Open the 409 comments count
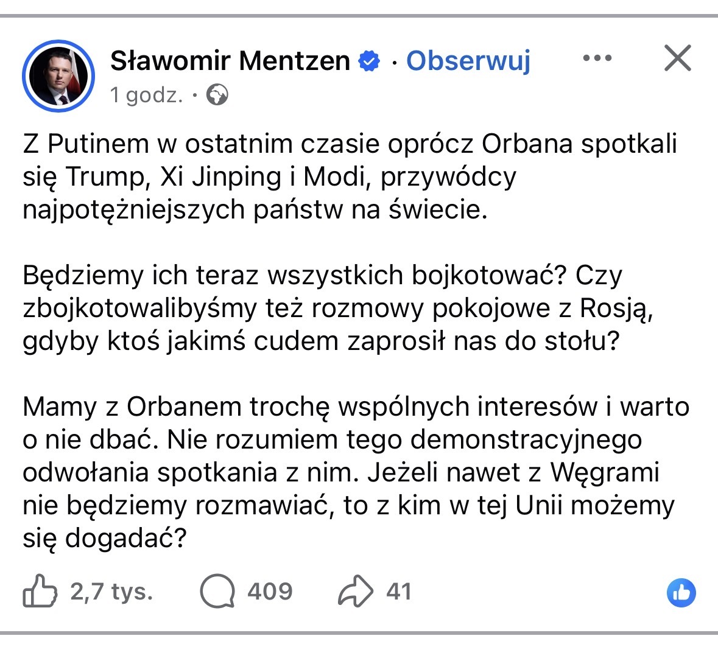The image size is (718, 647). [270, 591]
